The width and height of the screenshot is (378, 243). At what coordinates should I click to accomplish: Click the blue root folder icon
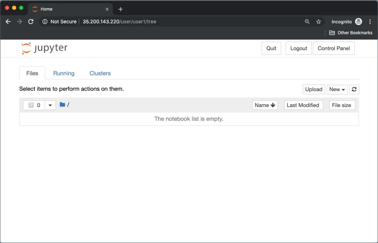(x=62, y=105)
